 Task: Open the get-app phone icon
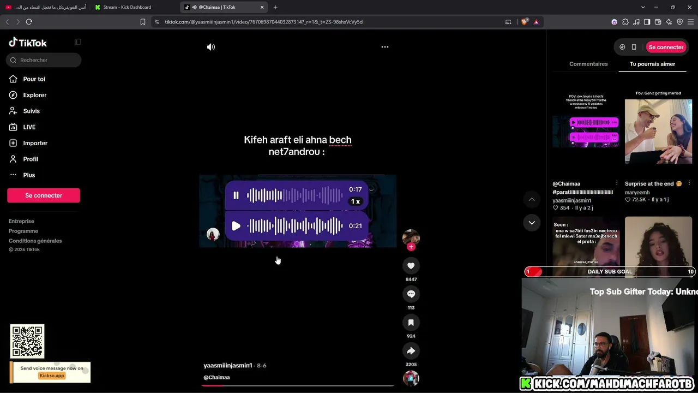click(x=634, y=47)
